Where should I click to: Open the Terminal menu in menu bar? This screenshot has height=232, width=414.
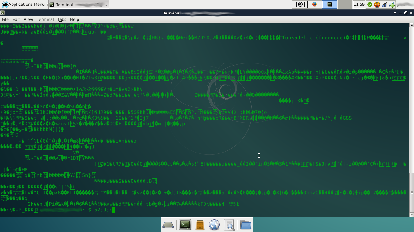tap(45, 19)
